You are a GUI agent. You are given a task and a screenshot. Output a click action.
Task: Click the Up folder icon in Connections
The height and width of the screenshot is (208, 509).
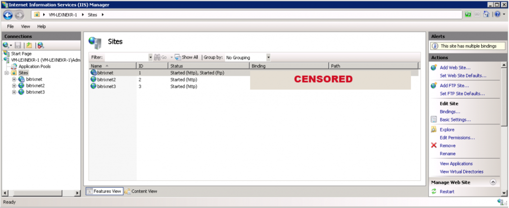(29, 45)
